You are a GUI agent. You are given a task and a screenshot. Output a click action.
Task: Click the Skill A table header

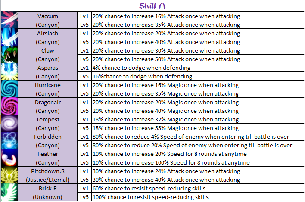click(152, 6)
